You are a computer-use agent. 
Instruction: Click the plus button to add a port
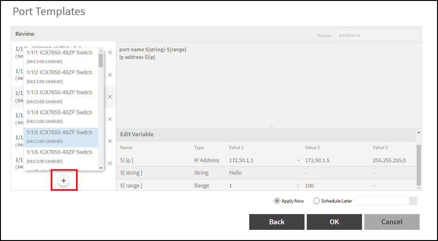[64, 181]
